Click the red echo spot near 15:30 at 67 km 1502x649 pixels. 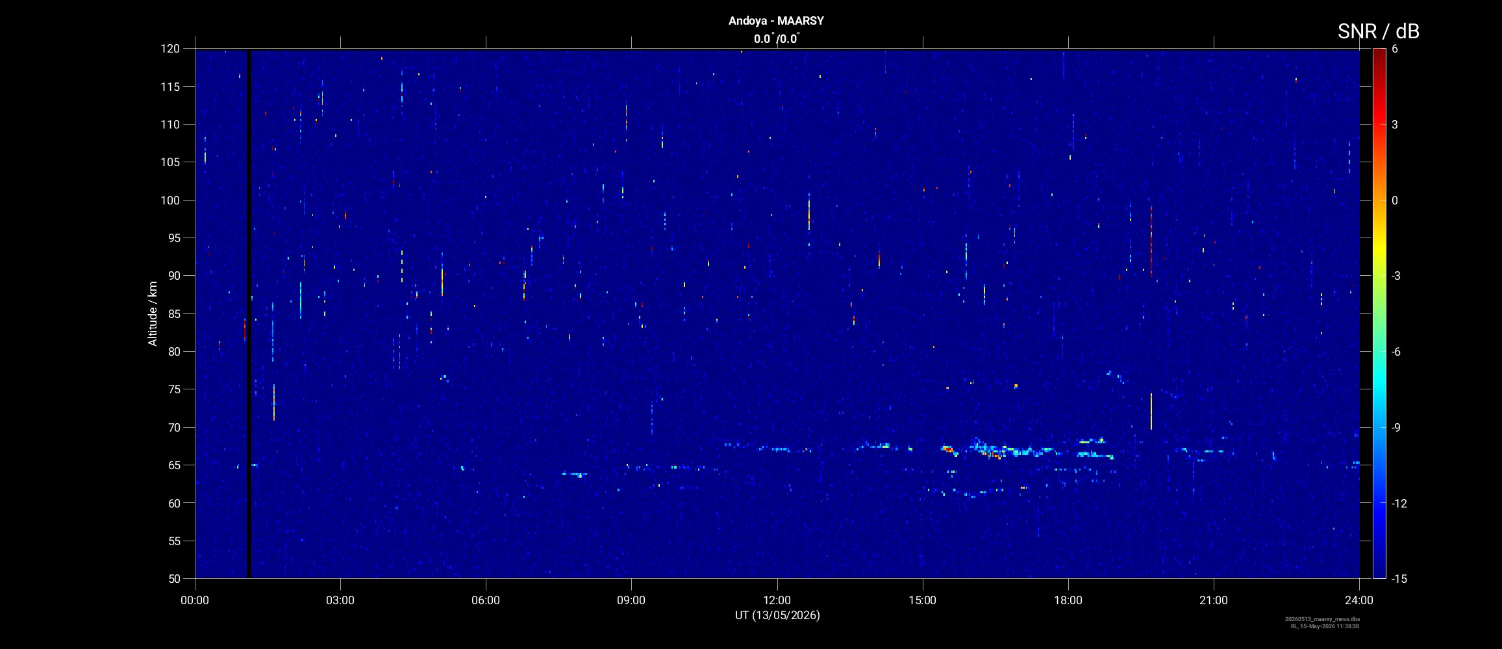point(948,449)
